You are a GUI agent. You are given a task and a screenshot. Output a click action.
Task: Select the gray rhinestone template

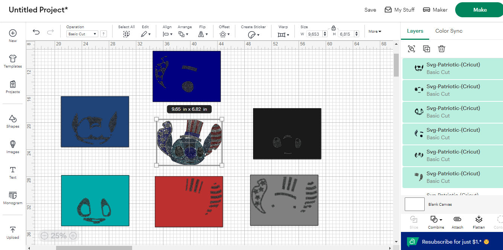click(x=284, y=200)
